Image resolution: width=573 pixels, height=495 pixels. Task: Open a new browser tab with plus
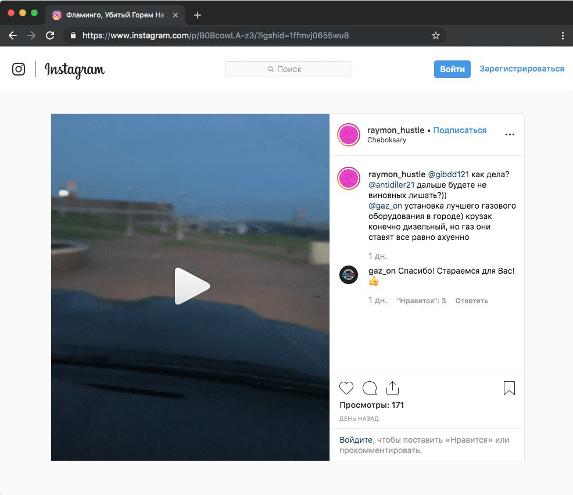pyautogui.click(x=198, y=15)
